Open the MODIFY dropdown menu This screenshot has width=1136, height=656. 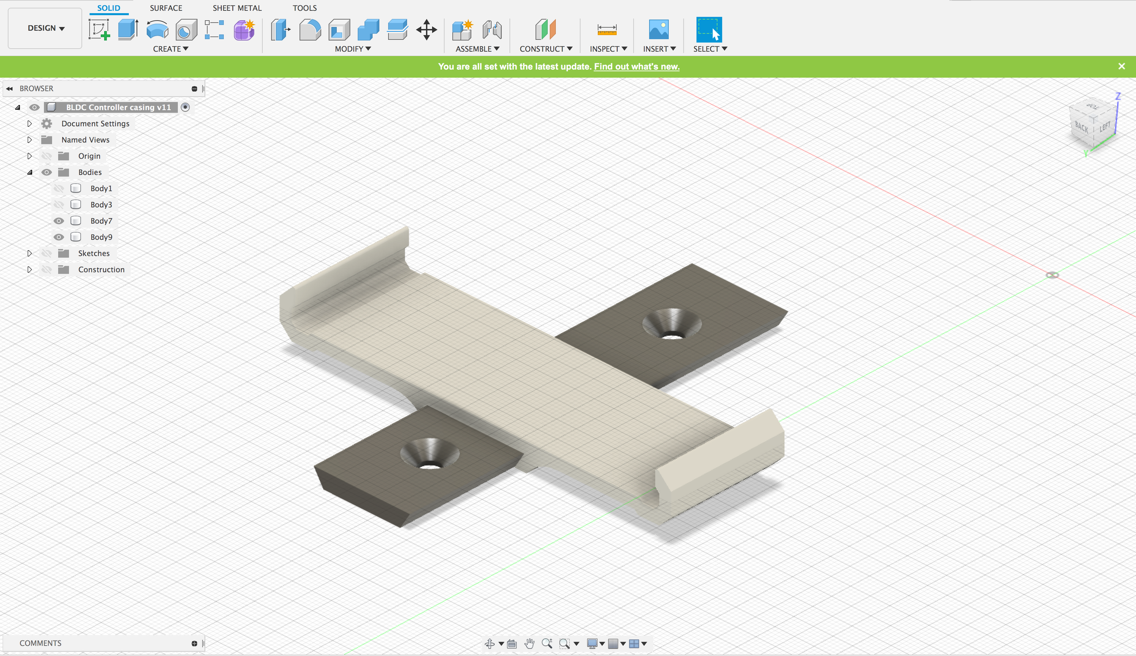[x=353, y=49]
